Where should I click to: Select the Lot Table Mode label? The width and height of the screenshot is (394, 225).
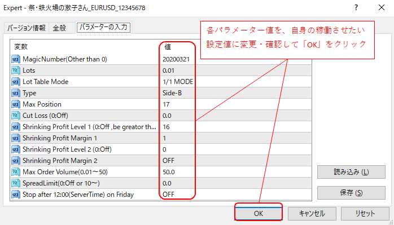(46, 82)
